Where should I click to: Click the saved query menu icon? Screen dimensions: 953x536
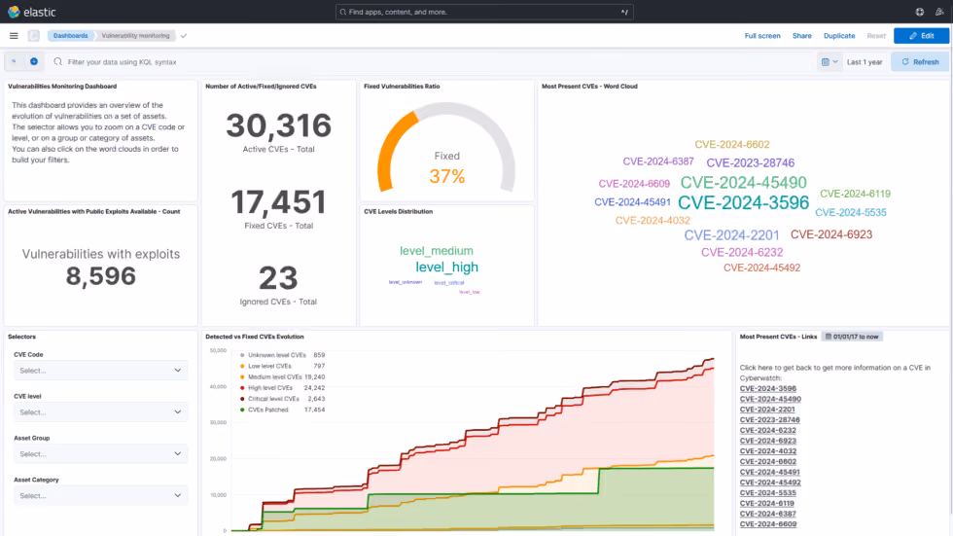(14, 61)
